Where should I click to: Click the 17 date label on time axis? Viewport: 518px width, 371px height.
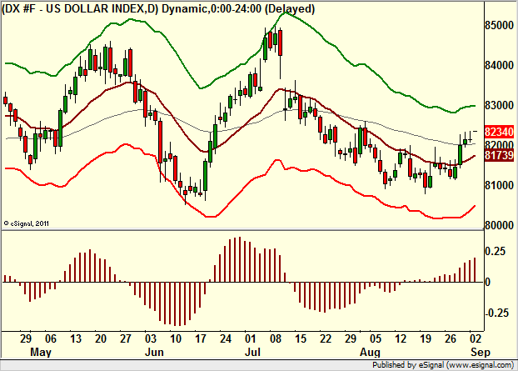[x=201, y=338]
